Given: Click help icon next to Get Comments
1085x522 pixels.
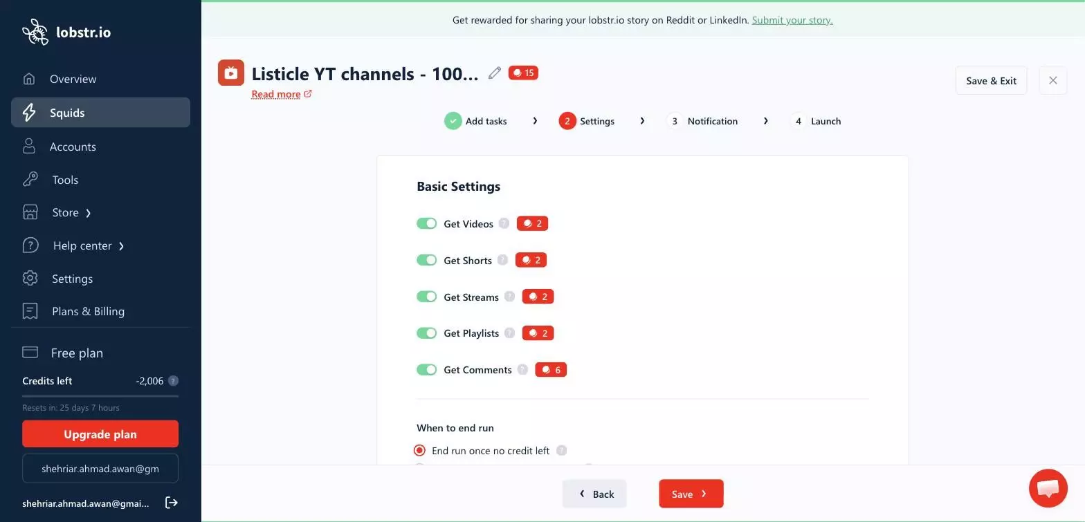Looking at the screenshot, I should (x=522, y=370).
